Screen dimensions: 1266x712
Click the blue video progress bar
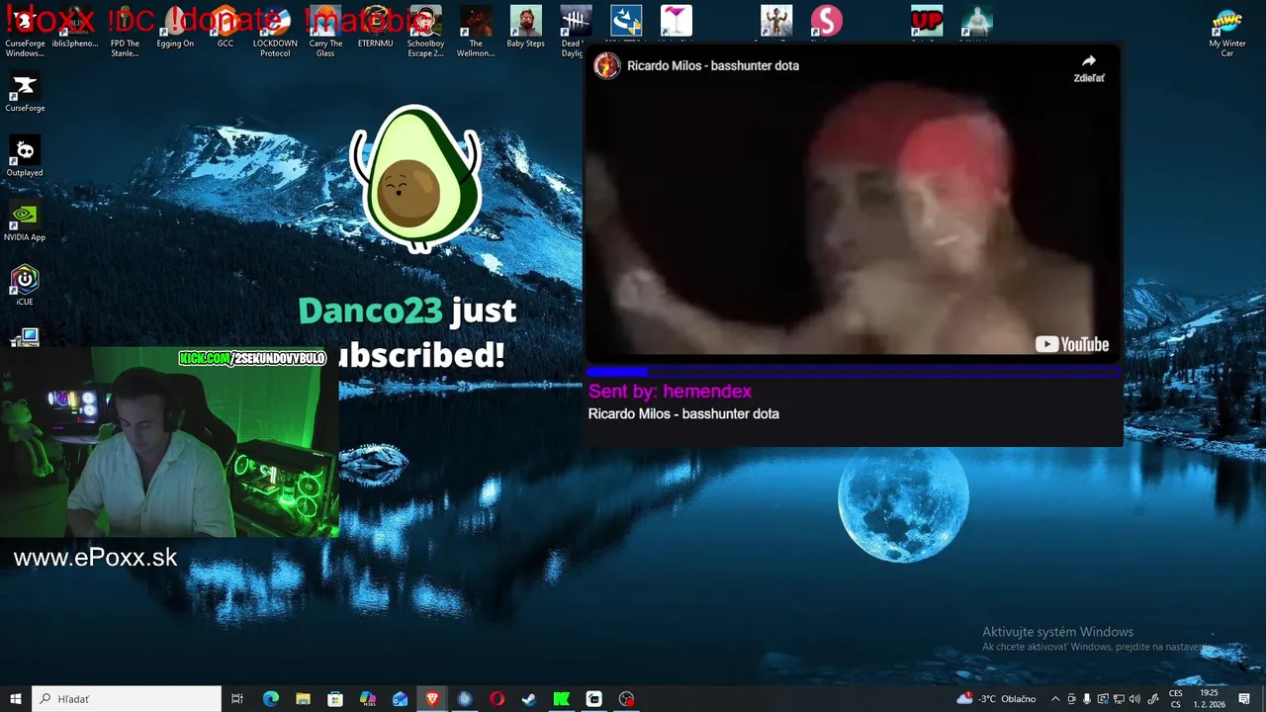pos(854,372)
